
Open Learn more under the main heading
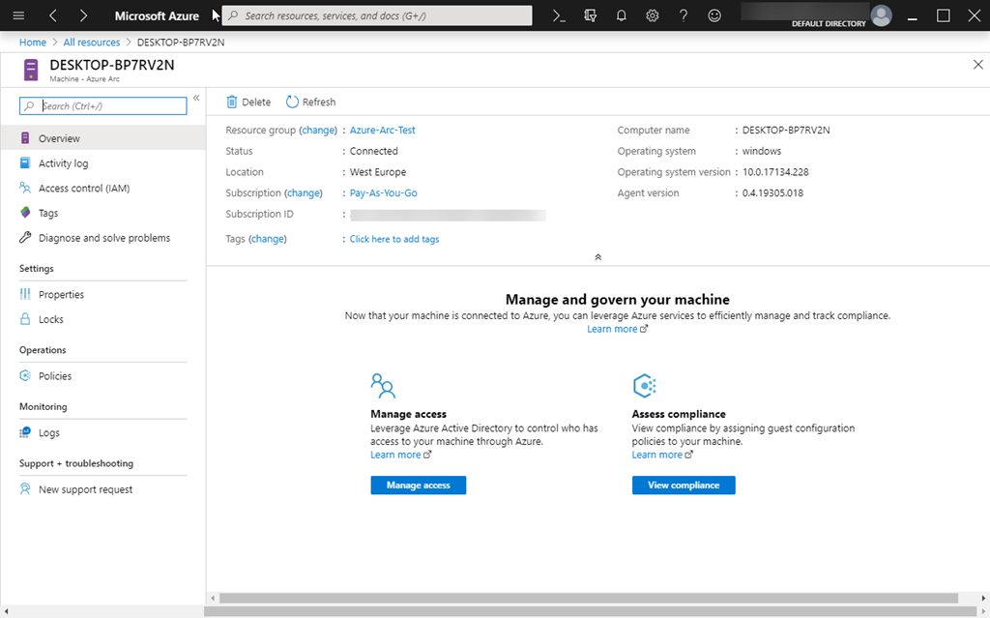(x=618, y=329)
